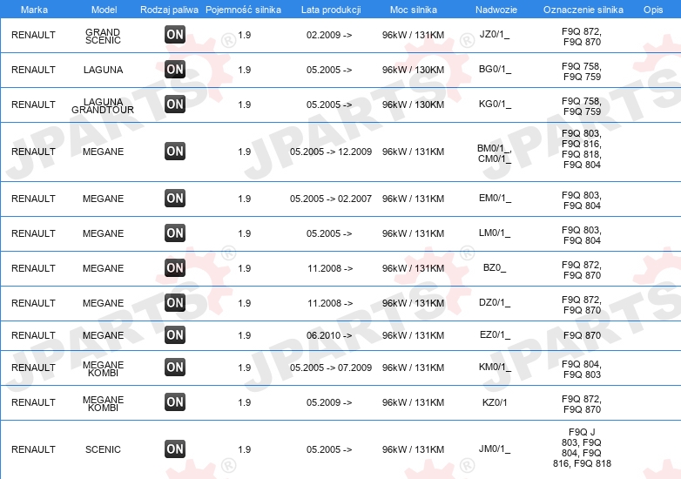Select the LAGUNA GRANDTOUR model cell
The image size is (681, 479).
tap(103, 105)
